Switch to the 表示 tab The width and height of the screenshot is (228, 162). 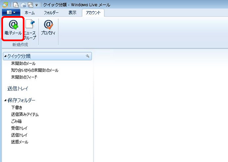pos(72,13)
